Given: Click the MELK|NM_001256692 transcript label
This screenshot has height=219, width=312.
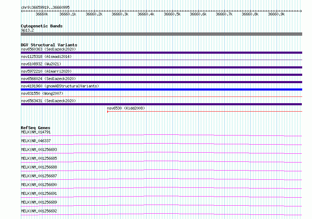Looking at the screenshot, I should pos(39,211).
